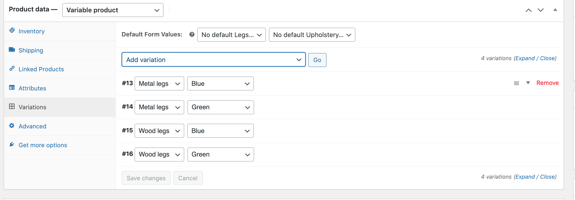575x200 pixels.
Task: Click the Attributes list icon
Action: coord(12,88)
